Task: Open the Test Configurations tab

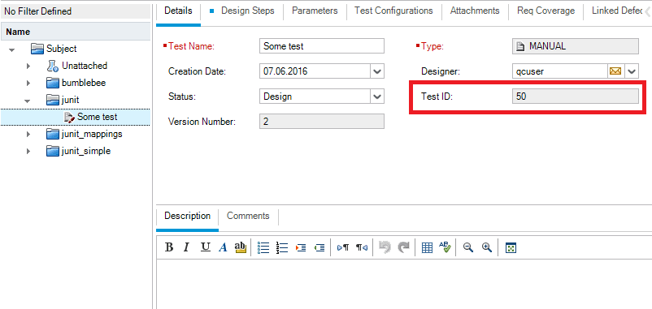Action: (x=393, y=11)
